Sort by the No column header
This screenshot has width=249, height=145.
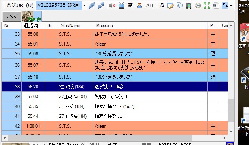(x=11, y=26)
